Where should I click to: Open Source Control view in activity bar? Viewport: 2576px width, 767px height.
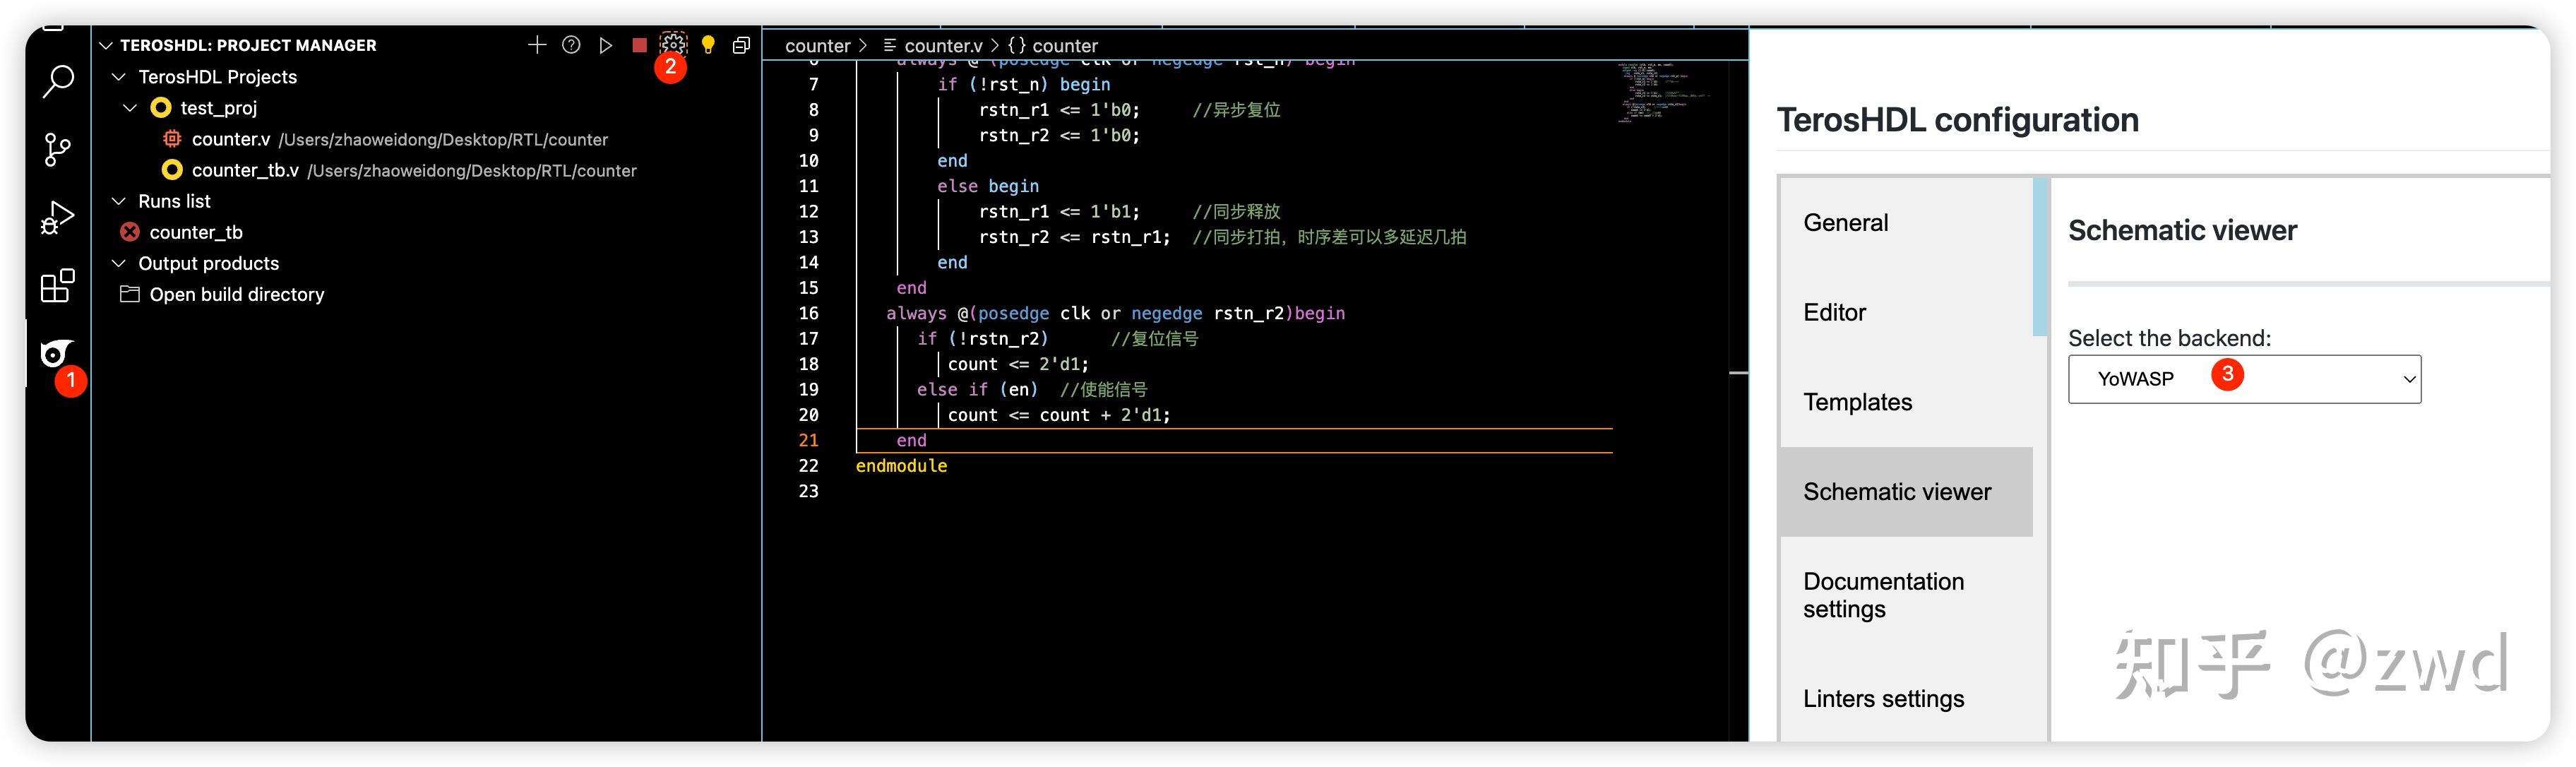[x=58, y=150]
